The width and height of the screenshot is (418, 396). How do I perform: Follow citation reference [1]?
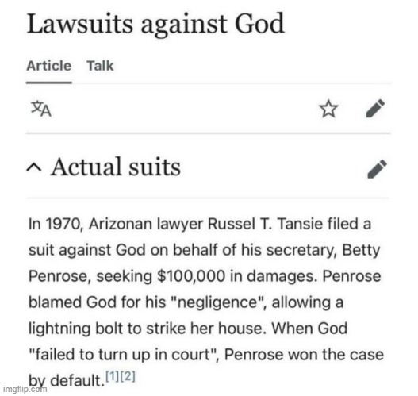pos(112,376)
